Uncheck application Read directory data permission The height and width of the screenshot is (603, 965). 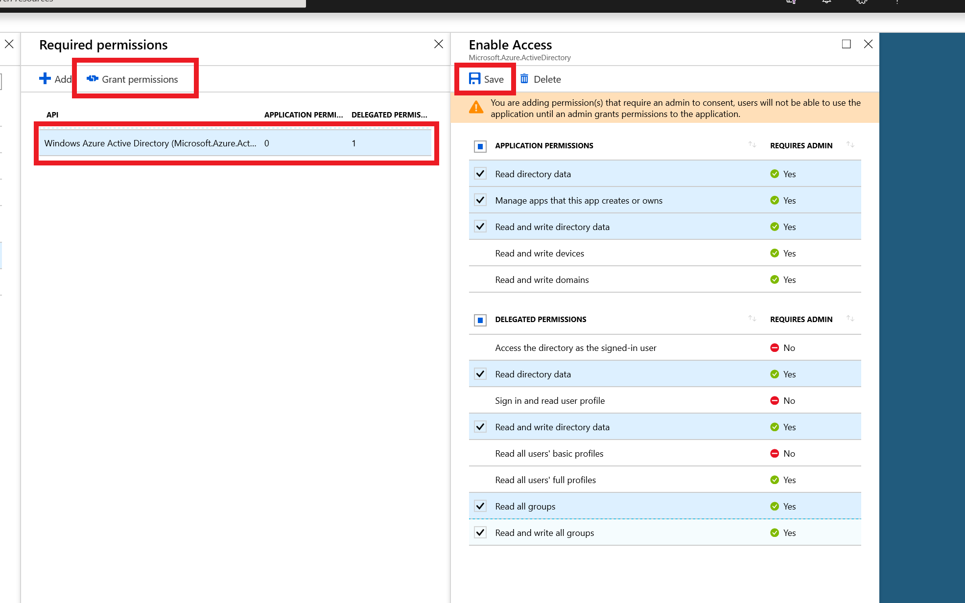tap(480, 174)
